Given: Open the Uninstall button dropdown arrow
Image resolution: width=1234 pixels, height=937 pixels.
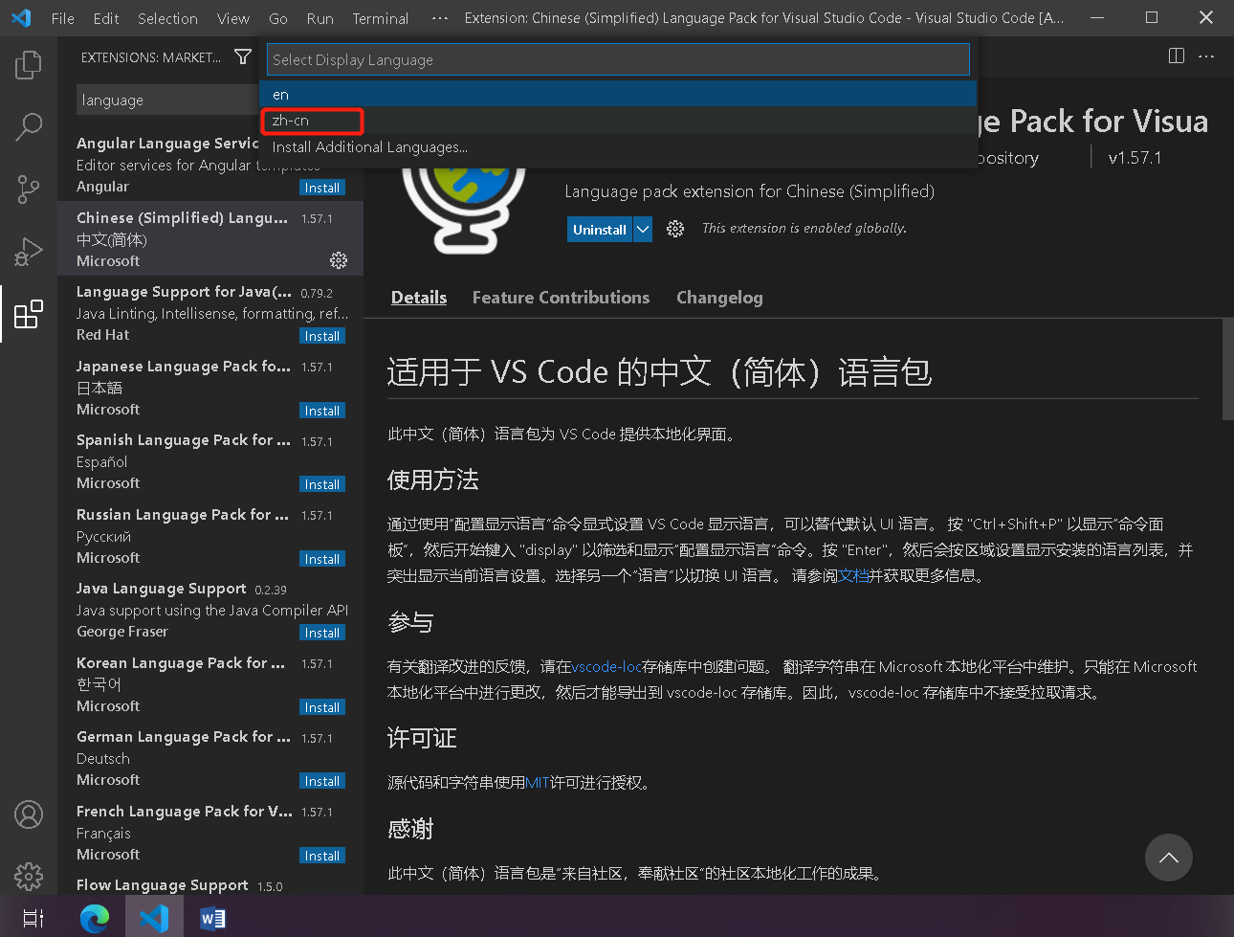Looking at the screenshot, I should (641, 229).
